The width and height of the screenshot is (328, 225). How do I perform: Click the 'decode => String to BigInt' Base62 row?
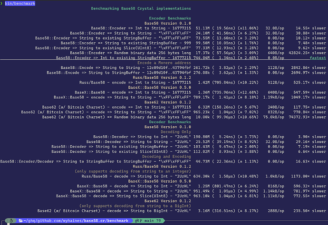click(182, 211)
